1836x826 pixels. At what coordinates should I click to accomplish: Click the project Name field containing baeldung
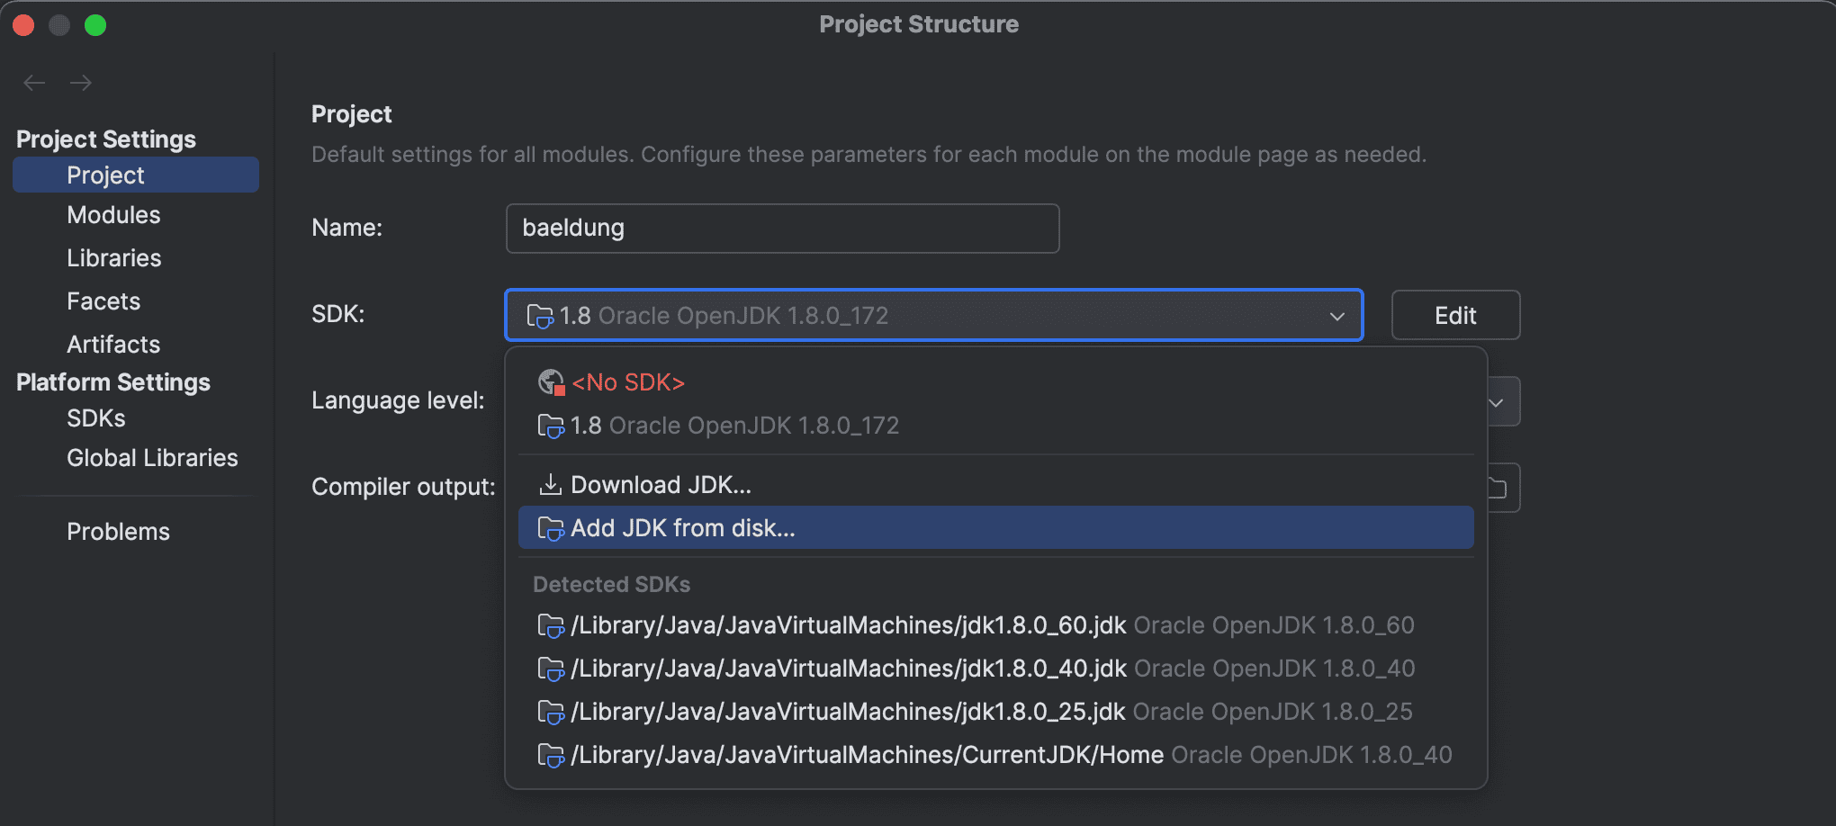tap(782, 229)
